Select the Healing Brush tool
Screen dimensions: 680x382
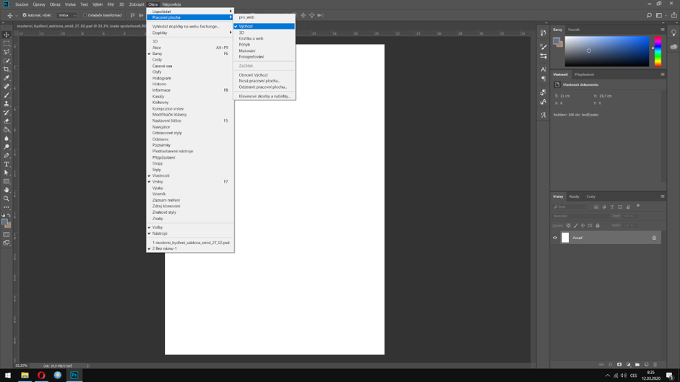tap(7, 86)
